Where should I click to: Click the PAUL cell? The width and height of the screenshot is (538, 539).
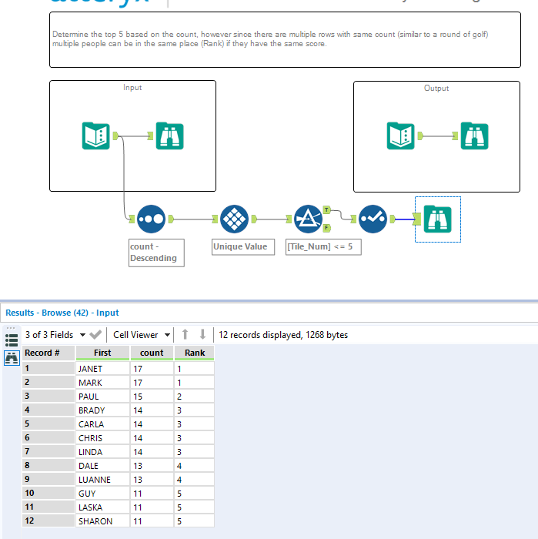102,397
